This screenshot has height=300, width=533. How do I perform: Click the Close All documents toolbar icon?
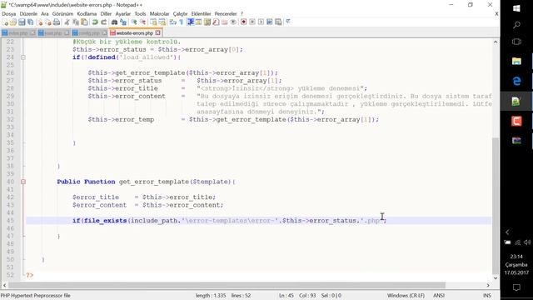point(48,22)
